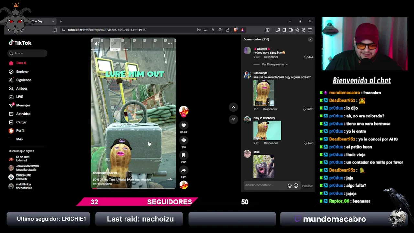This screenshot has height=233, width=414.
Task: Click Responder on Gundauym's comment
Action: pos(270,109)
